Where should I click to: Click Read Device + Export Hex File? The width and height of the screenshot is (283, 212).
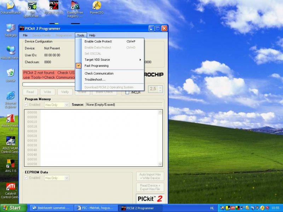click(150, 187)
